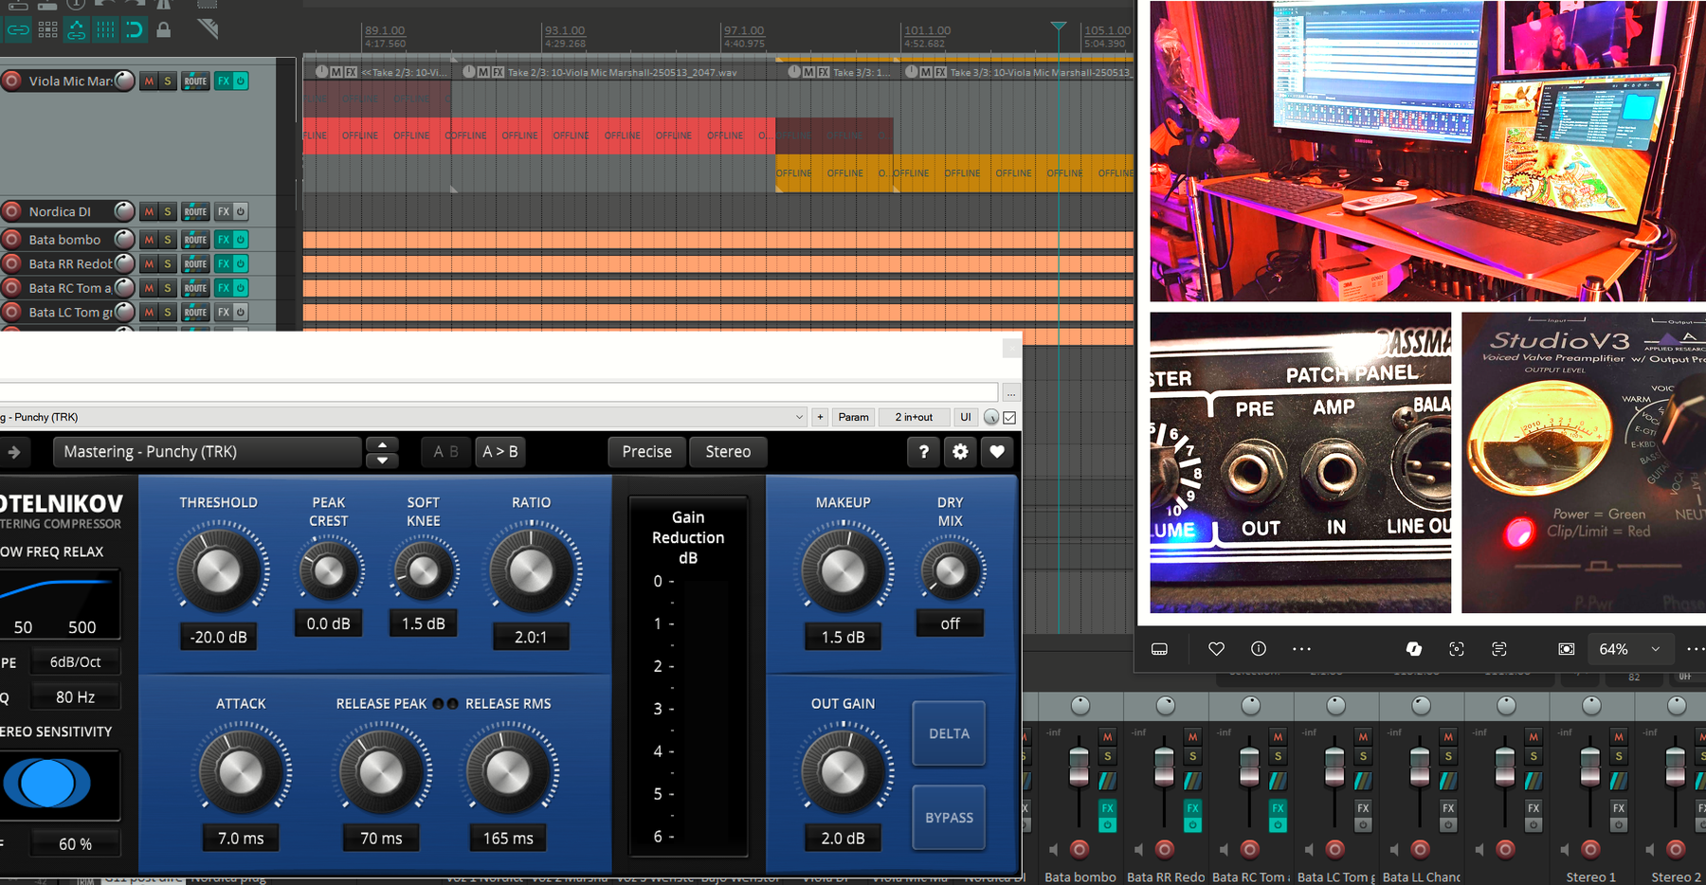Select Precise mode in compressor
The image size is (1706, 885).
pos(646,452)
